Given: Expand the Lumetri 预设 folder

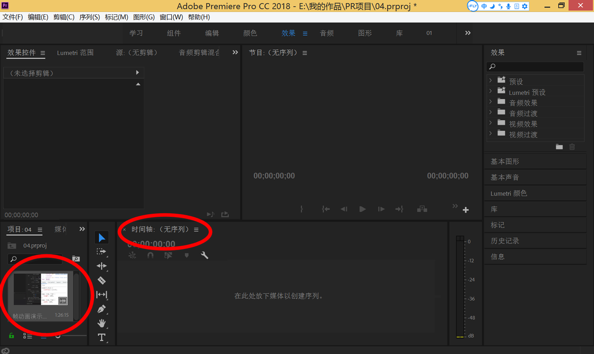Looking at the screenshot, I should [x=491, y=91].
